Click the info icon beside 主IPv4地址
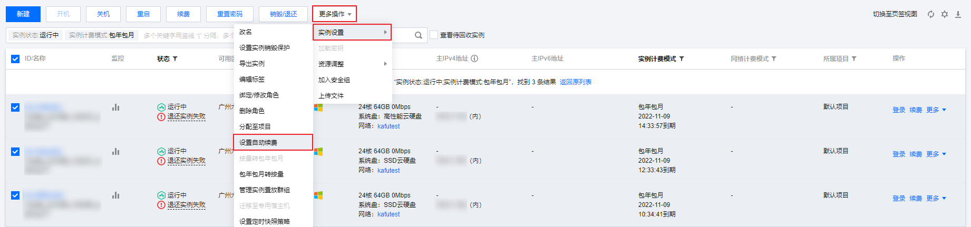This screenshot has height=227, width=971. [474, 58]
